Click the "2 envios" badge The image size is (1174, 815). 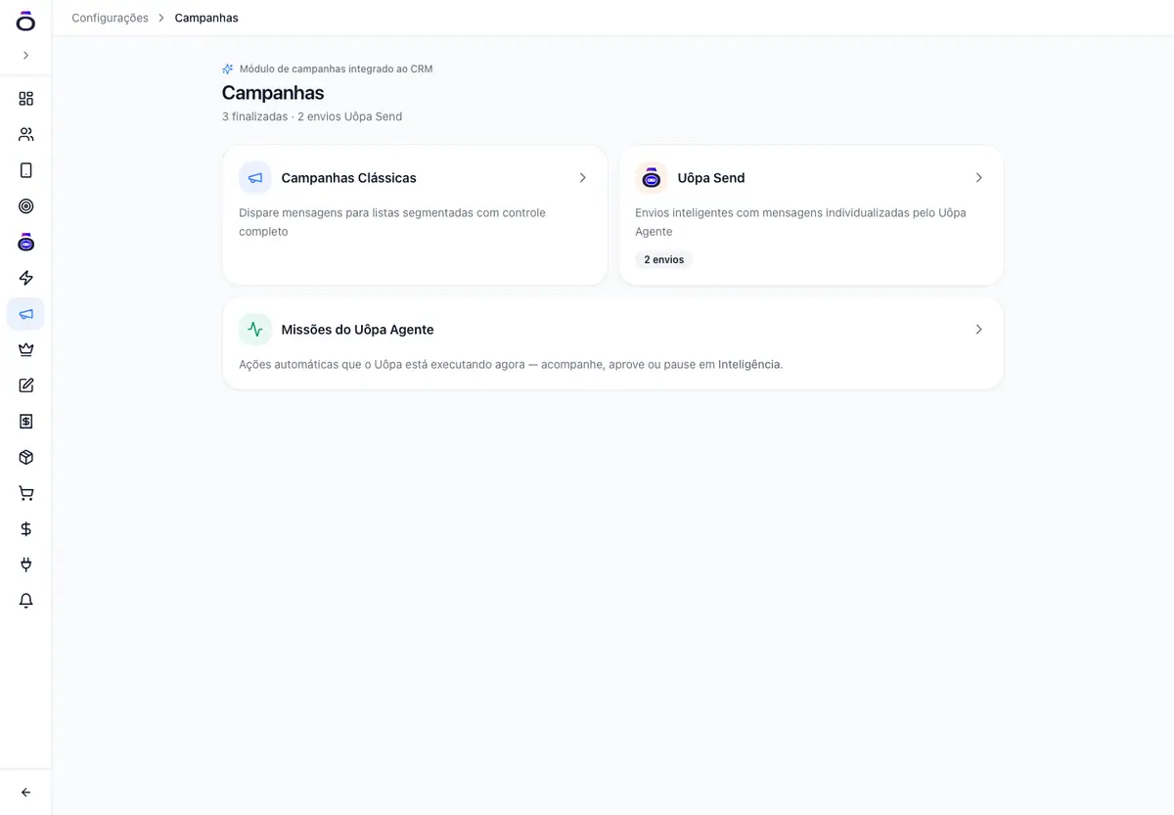click(x=664, y=260)
